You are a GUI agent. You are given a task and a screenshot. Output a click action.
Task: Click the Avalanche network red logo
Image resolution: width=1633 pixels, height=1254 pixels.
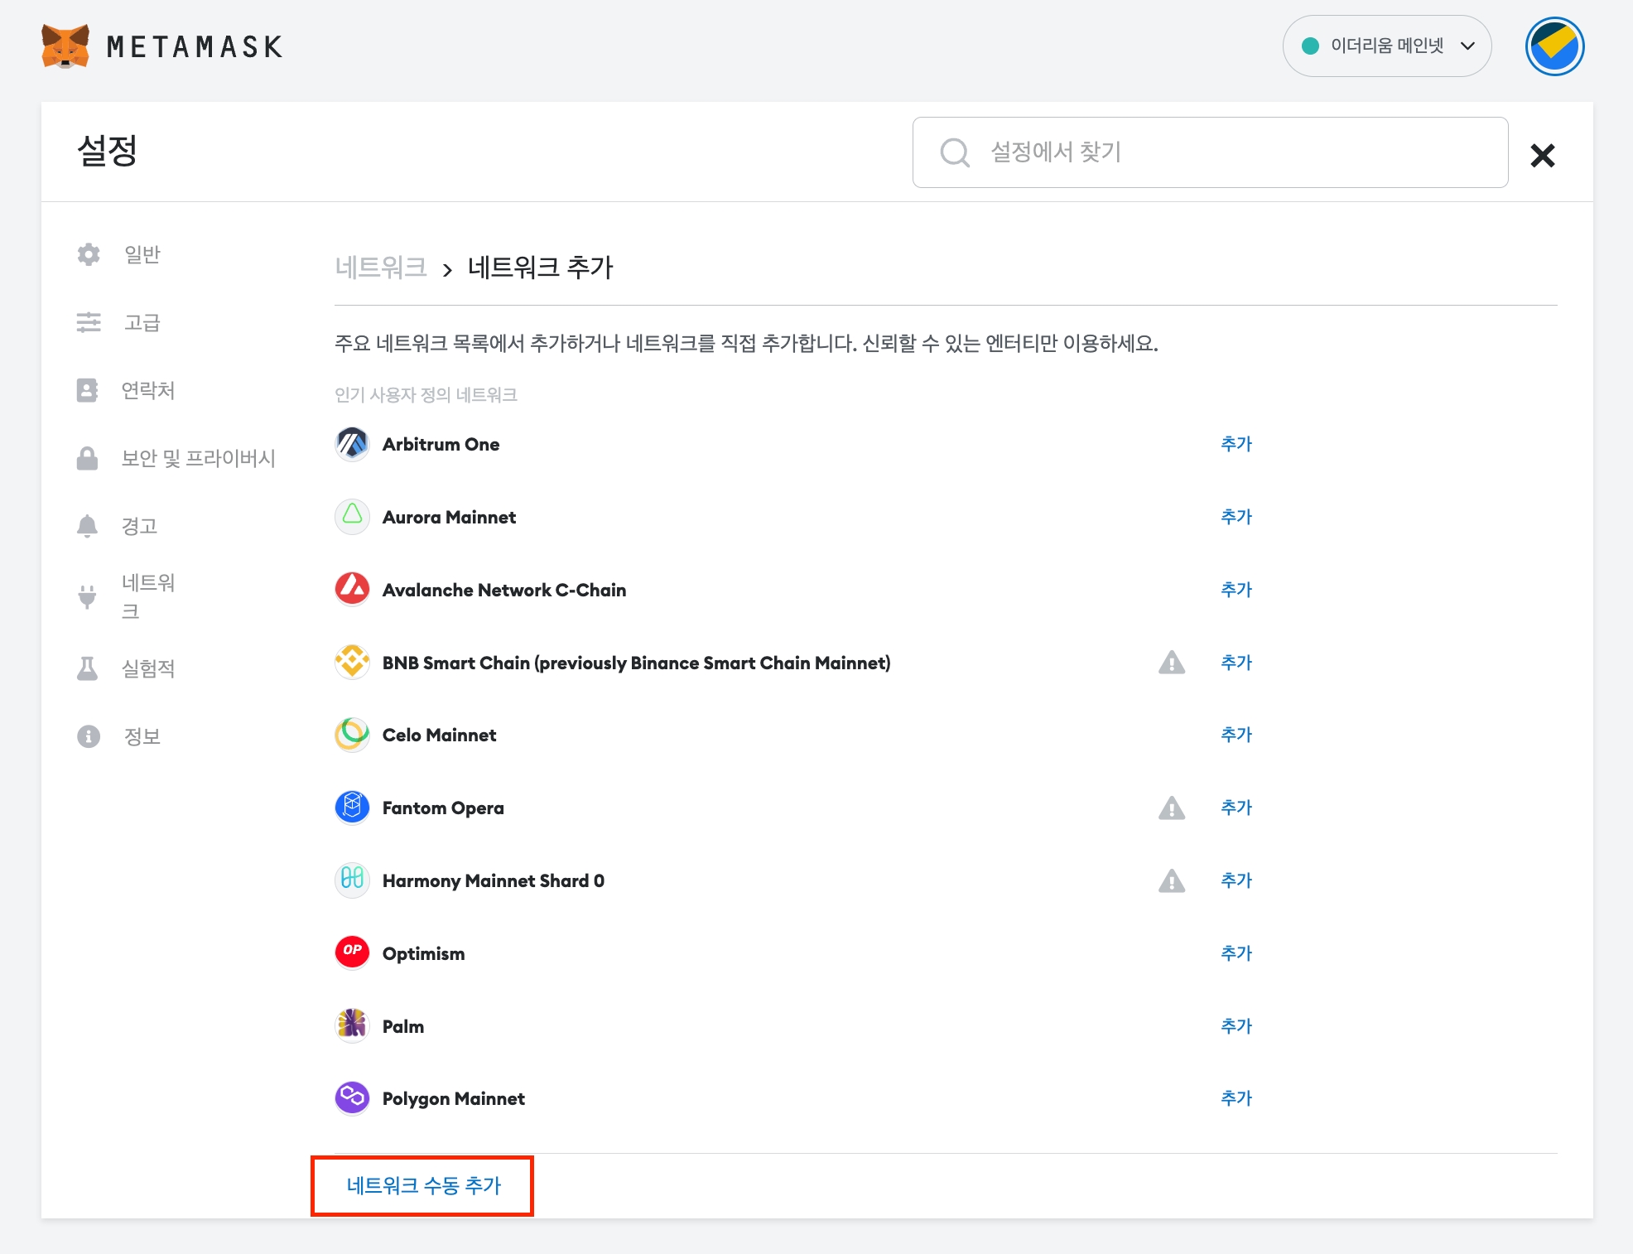352,589
